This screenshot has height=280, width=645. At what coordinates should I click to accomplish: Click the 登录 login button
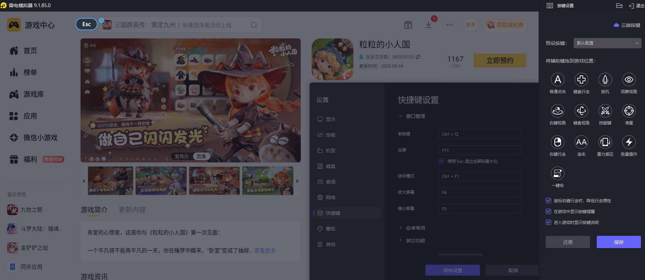coord(471,25)
